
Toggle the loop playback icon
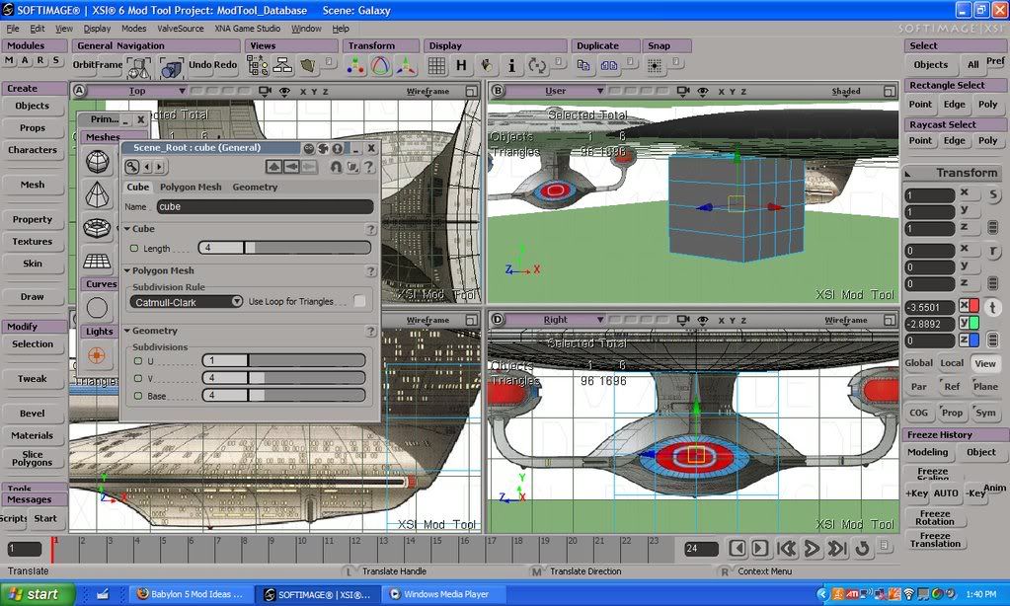[x=863, y=548]
